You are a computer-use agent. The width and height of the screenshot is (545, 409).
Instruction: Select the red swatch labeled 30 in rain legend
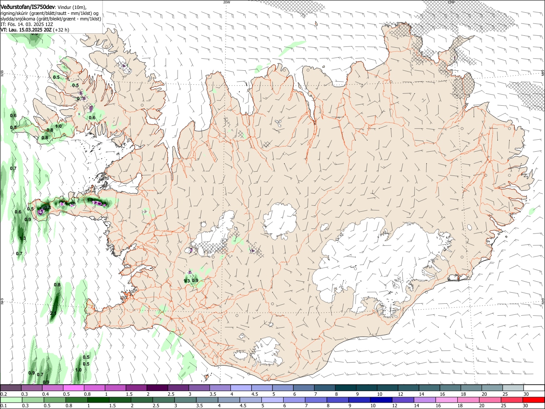click(534, 400)
